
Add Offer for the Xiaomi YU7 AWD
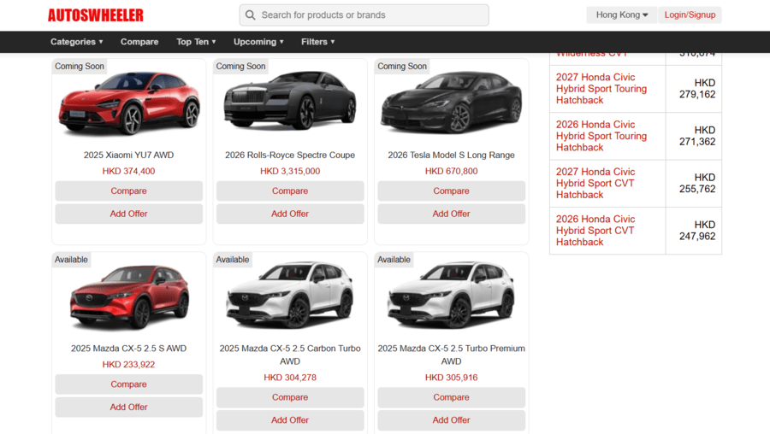(128, 214)
